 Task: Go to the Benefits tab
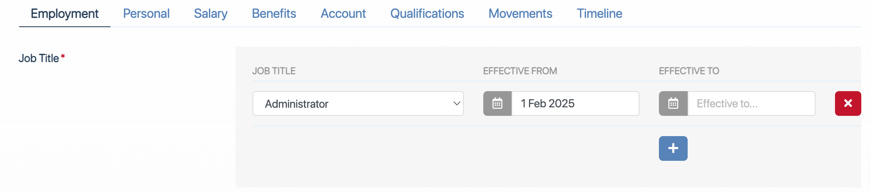(x=274, y=14)
